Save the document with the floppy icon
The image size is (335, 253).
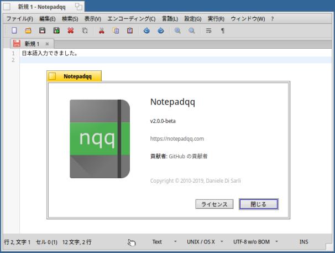(x=42, y=30)
